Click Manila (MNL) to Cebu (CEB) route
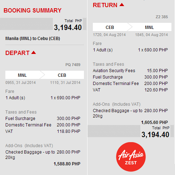The width and height of the screenshot is (175, 175). (33, 39)
